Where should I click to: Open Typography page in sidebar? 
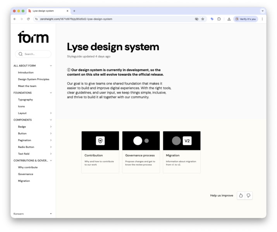coord(26,100)
